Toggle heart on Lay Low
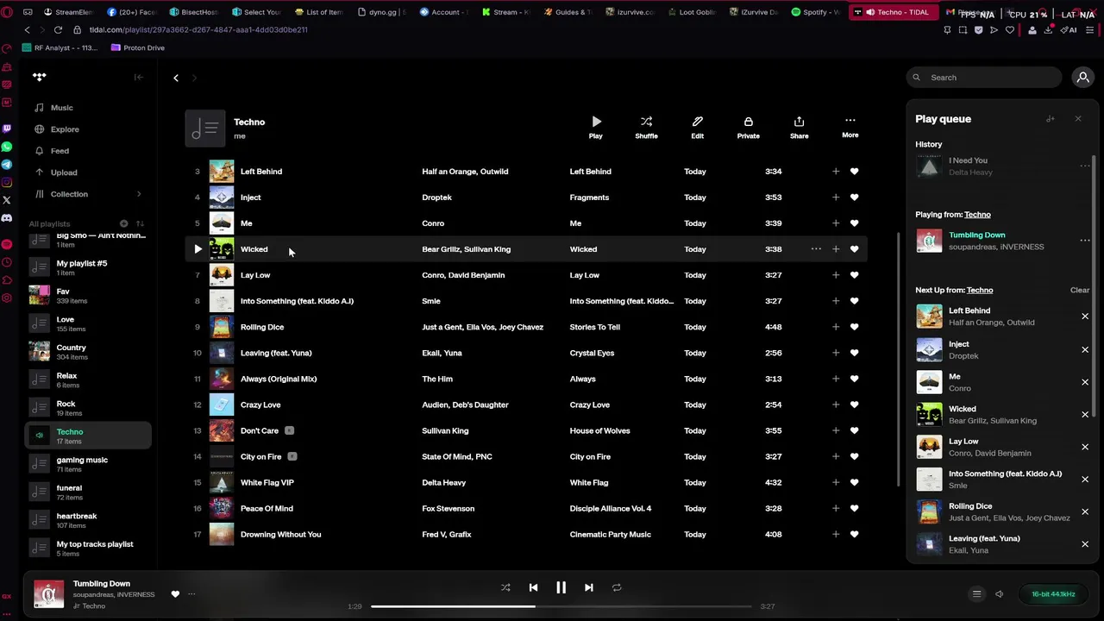The height and width of the screenshot is (621, 1104). (854, 275)
